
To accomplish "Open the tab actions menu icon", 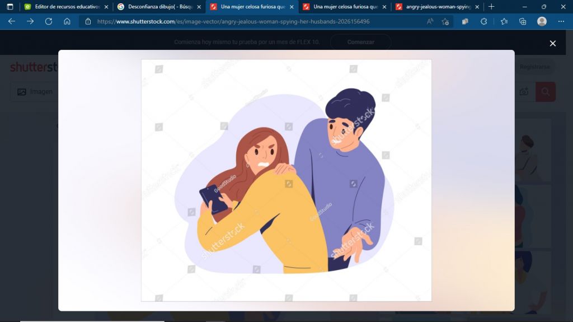I will pyautogui.click(x=10, y=7).
